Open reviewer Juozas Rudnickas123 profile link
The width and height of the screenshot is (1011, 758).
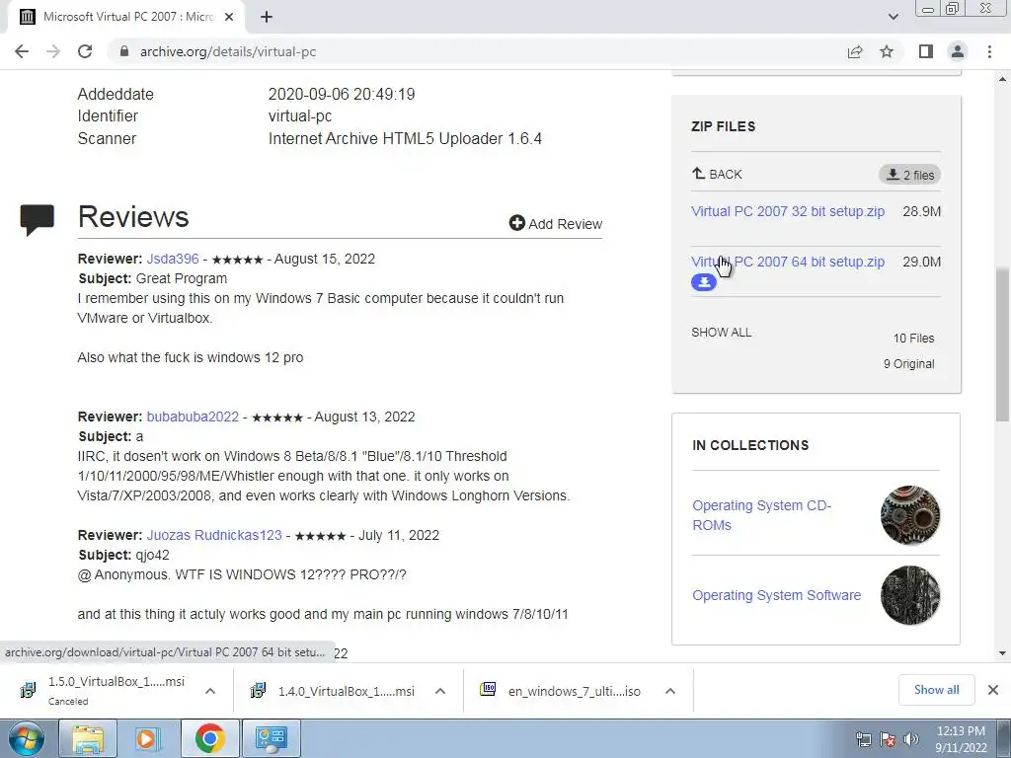pos(214,535)
